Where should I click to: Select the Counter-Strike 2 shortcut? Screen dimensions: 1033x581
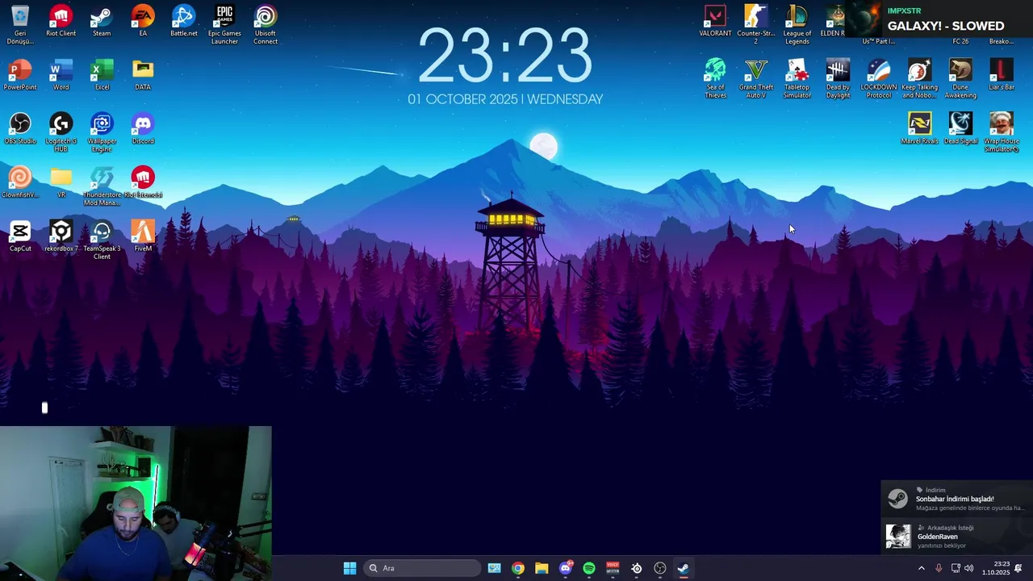tap(756, 25)
